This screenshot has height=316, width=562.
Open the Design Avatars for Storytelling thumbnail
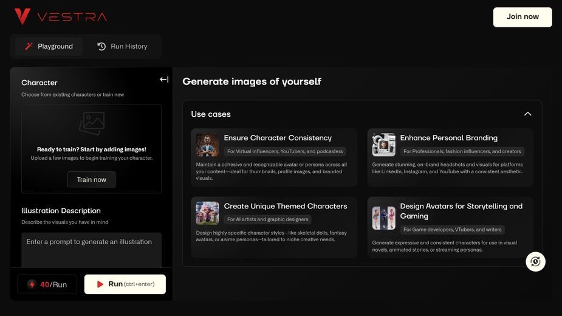point(383,218)
